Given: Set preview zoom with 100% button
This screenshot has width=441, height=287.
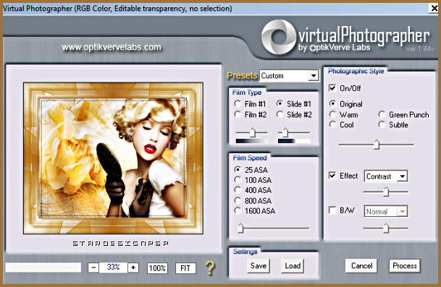Looking at the screenshot, I should coord(158,268).
